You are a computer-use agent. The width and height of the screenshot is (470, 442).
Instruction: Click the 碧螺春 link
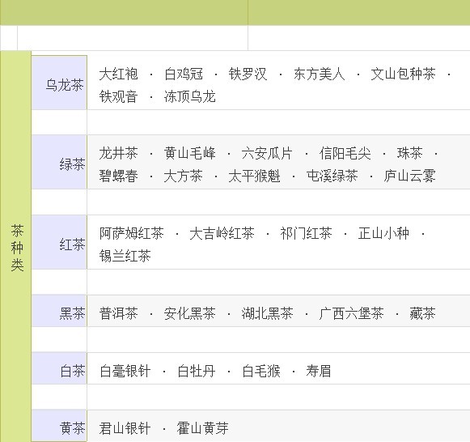[x=118, y=176]
